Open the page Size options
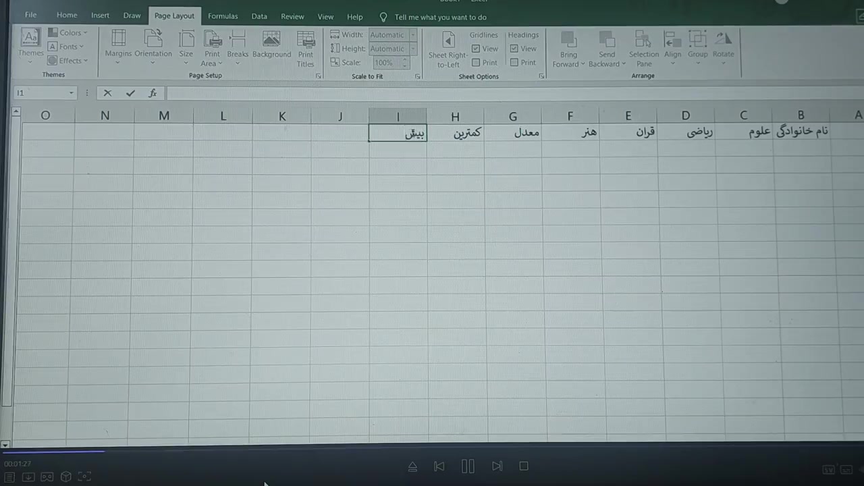 coord(186,46)
